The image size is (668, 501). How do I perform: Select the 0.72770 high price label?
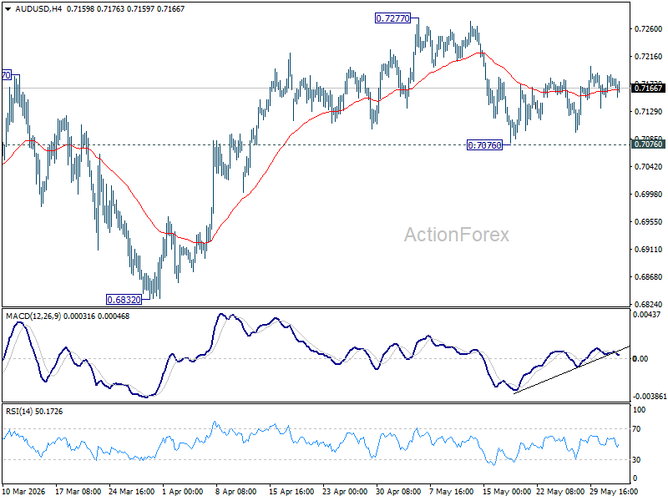[392, 18]
